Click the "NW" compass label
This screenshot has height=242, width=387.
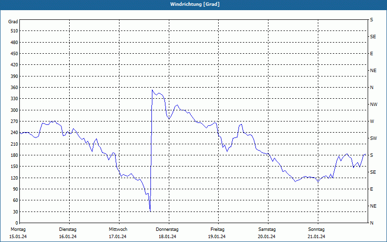373,105
